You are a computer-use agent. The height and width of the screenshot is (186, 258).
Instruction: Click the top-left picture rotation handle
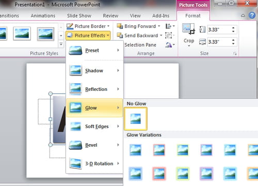point(51,94)
